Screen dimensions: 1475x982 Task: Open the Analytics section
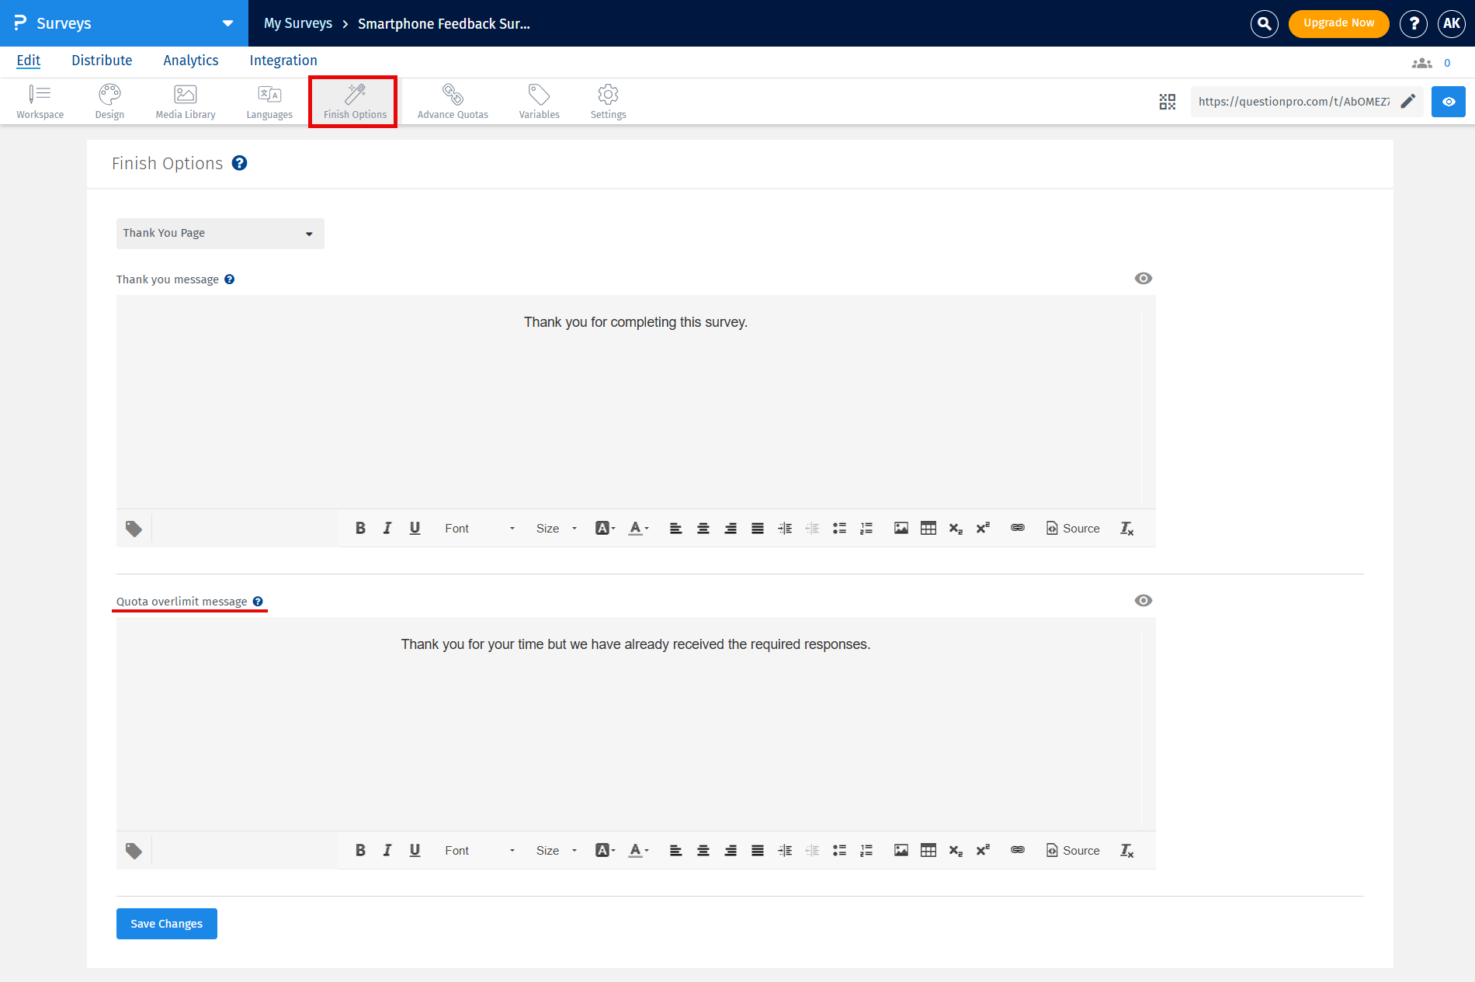(x=190, y=61)
